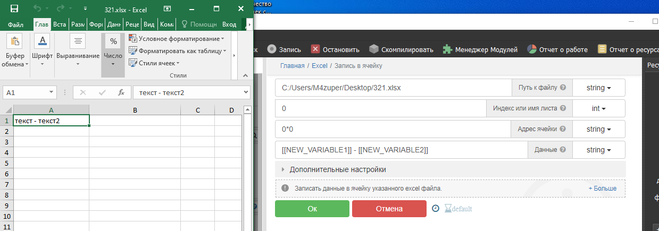659x231 pixels.
Task: Open the int type dropdown for sheet index
Action: click(598, 108)
